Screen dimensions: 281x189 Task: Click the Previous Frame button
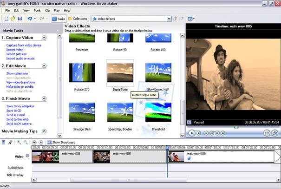(212, 133)
